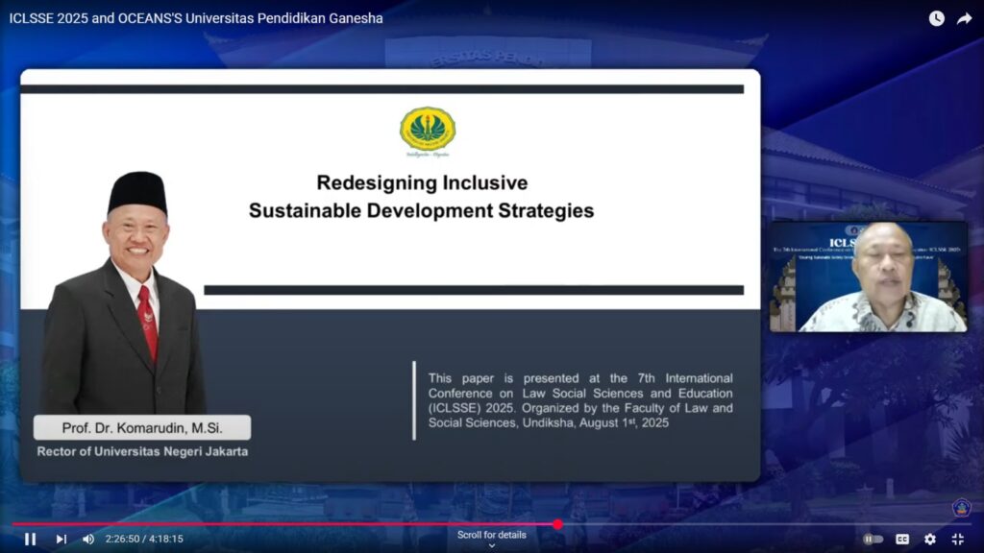This screenshot has width=984, height=553.
Task: Pause the video playback
Action: tap(30, 540)
